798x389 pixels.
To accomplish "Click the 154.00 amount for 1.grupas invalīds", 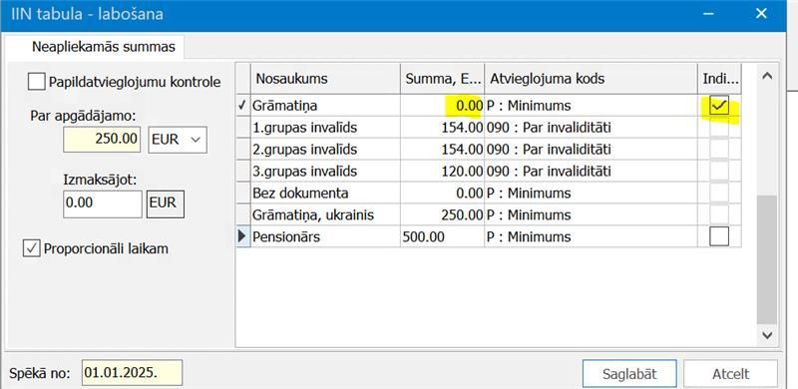I will click(442, 128).
